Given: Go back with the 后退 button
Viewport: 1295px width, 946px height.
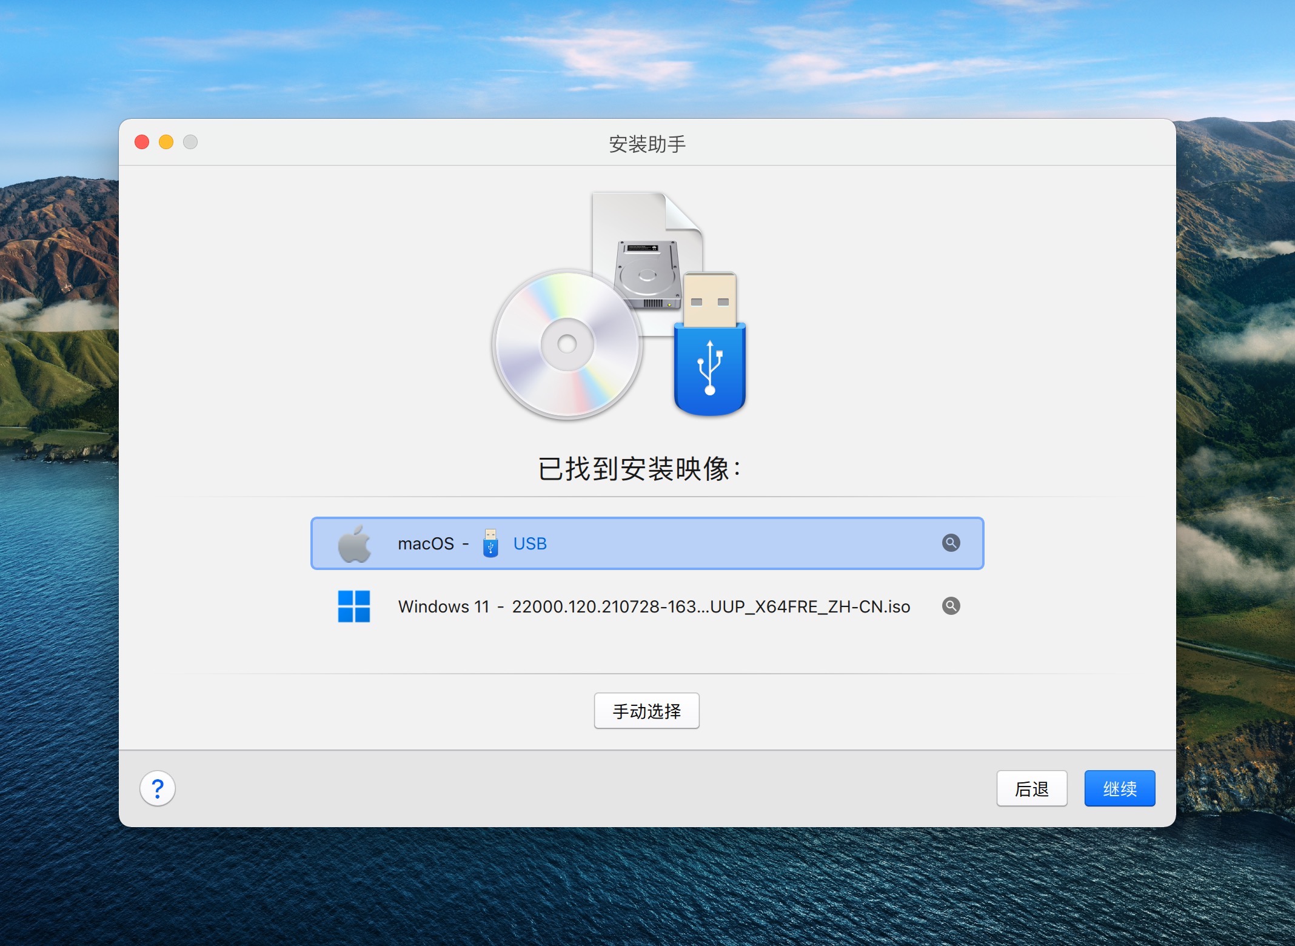Looking at the screenshot, I should pyautogui.click(x=1032, y=788).
